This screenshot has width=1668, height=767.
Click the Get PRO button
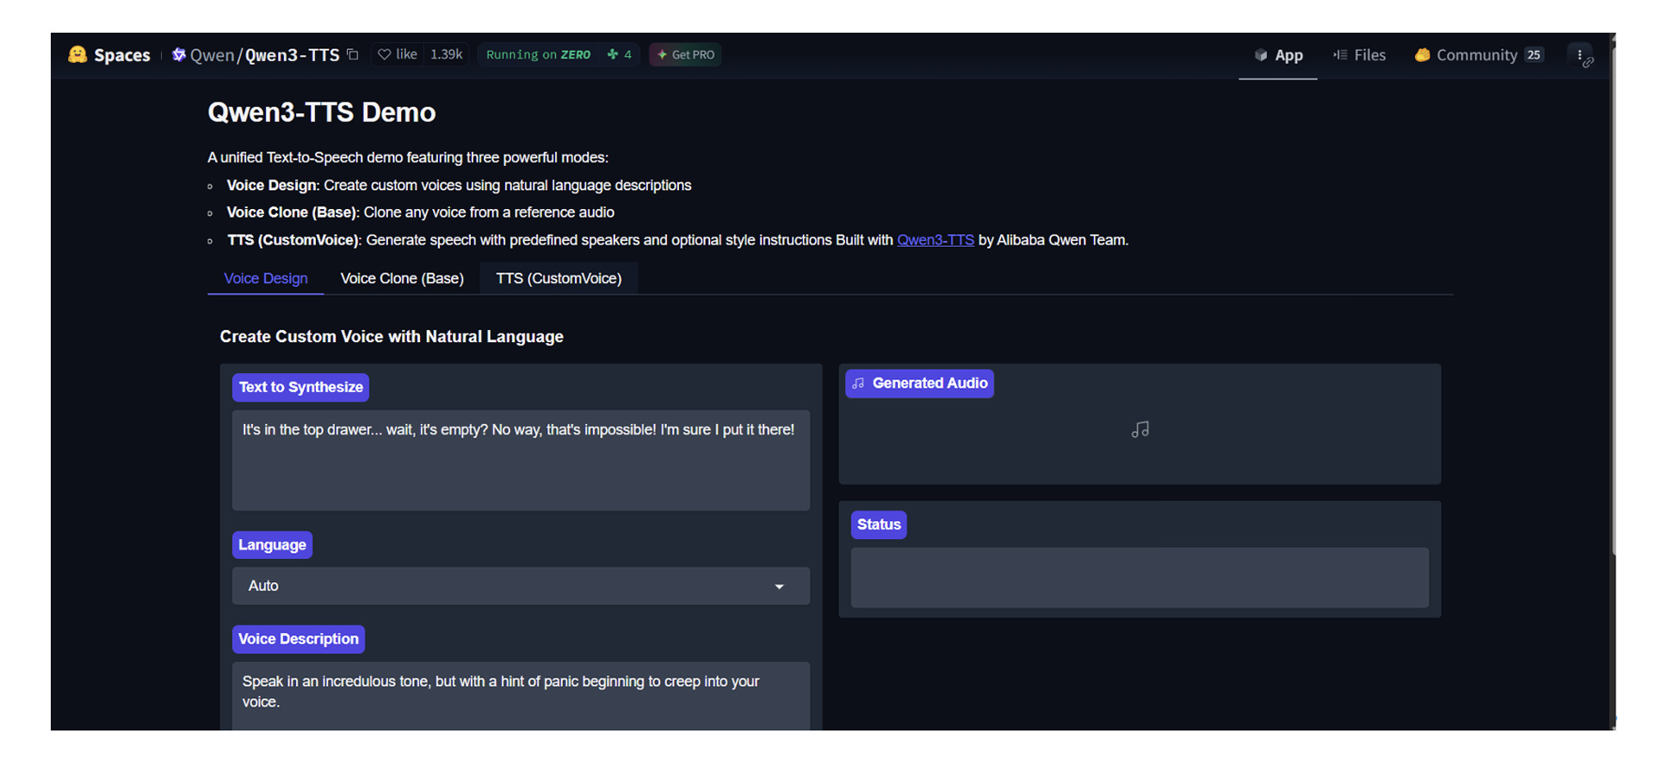click(685, 54)
